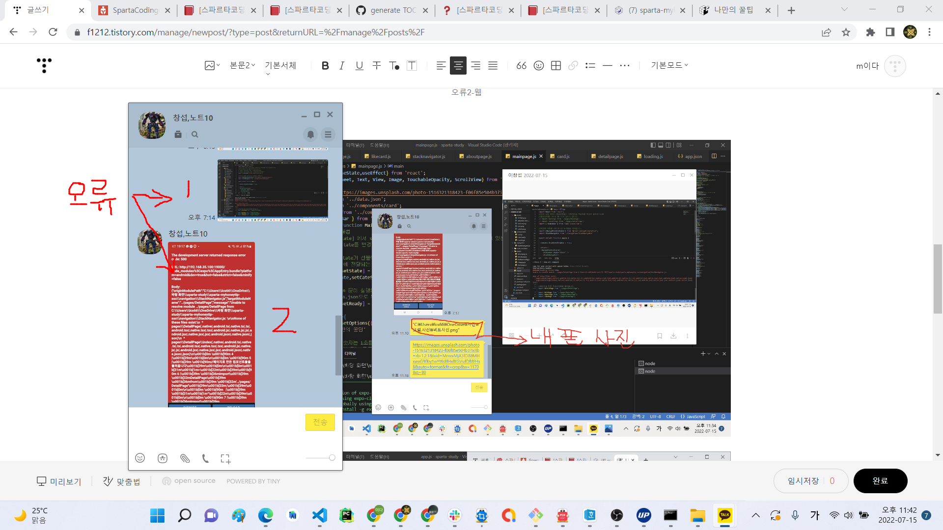Bookmark this page with the star
Screen dimensions: 943x530
[x=846, y=32]
